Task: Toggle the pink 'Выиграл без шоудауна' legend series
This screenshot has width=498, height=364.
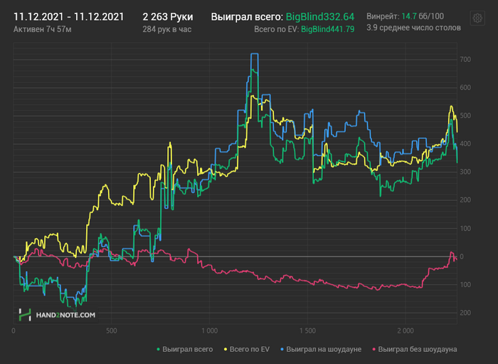Action: click(x=415, y=349)
